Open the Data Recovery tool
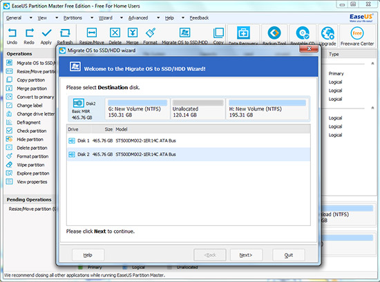The width and height of the screenshot is (380, 282). point(243,32)
